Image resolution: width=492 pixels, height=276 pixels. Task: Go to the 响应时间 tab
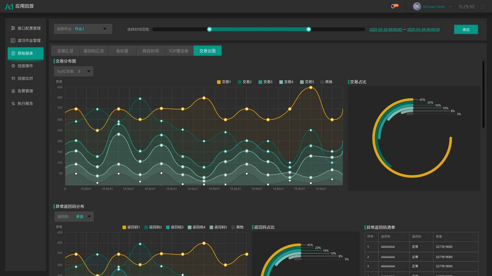151,51
